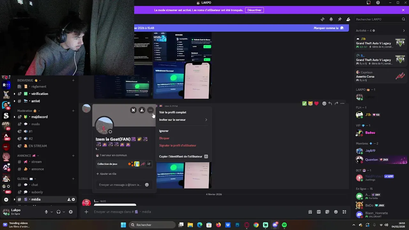Expand Inviter sur le serveur submenu

pos(183,120)
